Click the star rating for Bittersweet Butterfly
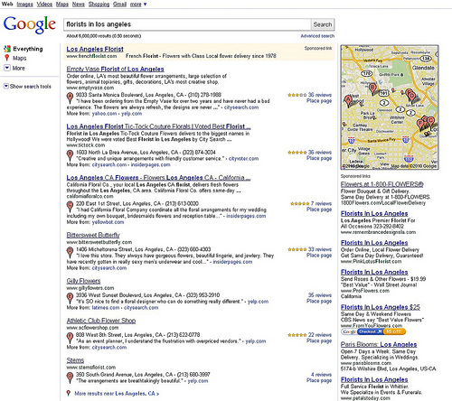 coord(297,249)
